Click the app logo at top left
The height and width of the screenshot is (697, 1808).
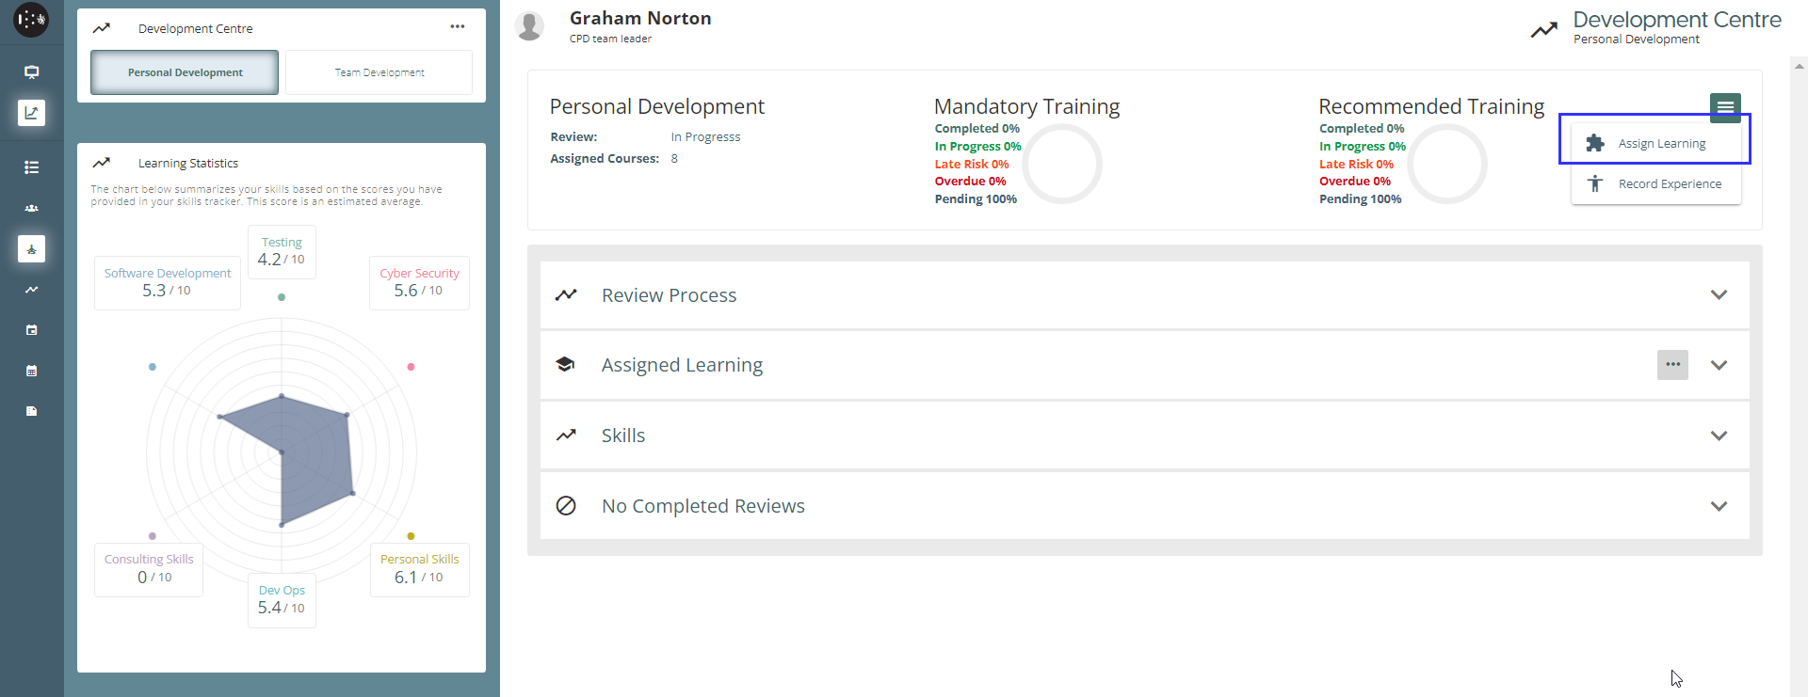tap(31, 20)
